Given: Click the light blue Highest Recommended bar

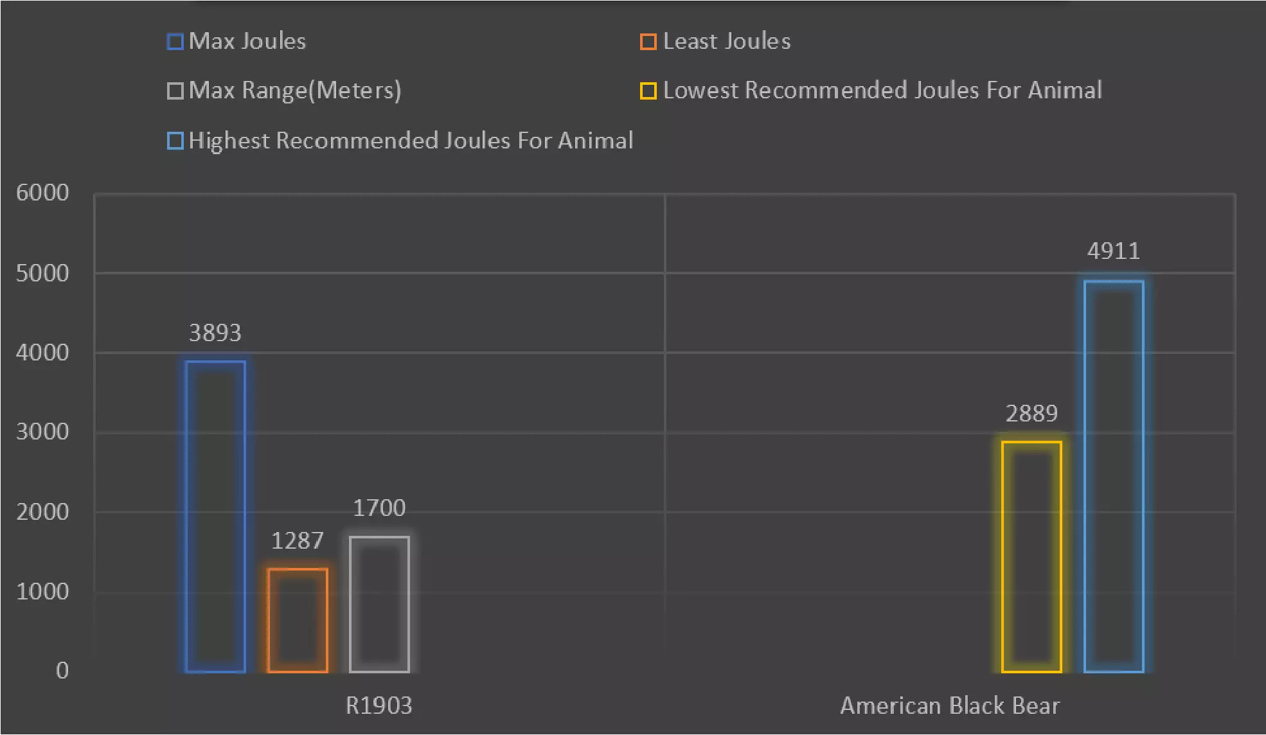Looking at the screenshot, I should point(1114,476).
